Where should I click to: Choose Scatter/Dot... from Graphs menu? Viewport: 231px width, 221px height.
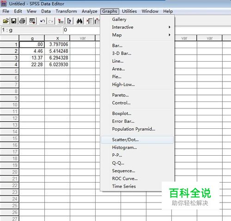click(x=137, y=139)
